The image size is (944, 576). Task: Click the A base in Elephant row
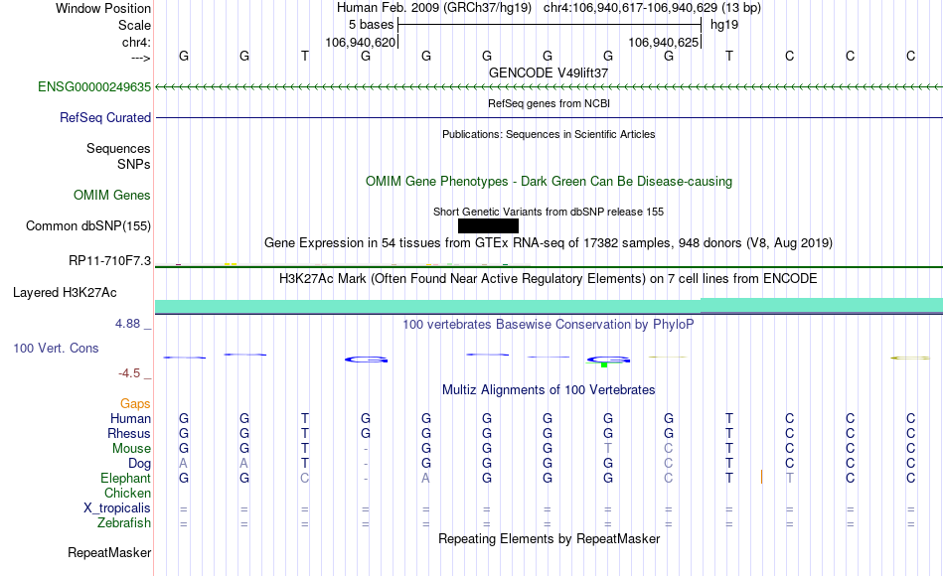425,478
